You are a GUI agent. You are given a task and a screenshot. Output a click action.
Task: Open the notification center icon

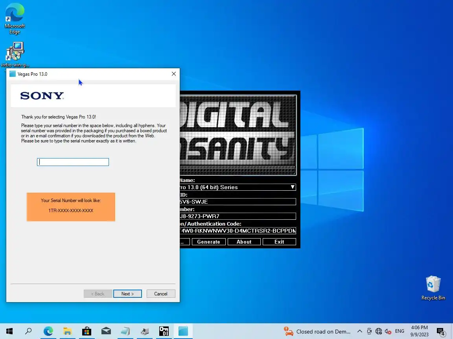click(440, 332)
